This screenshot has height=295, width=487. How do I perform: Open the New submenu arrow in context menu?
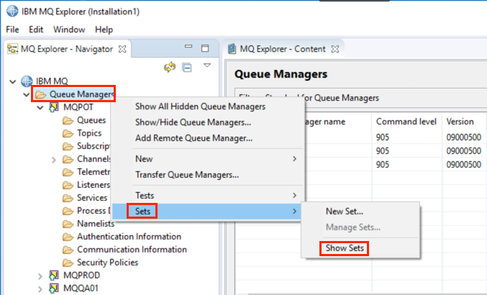294,159
